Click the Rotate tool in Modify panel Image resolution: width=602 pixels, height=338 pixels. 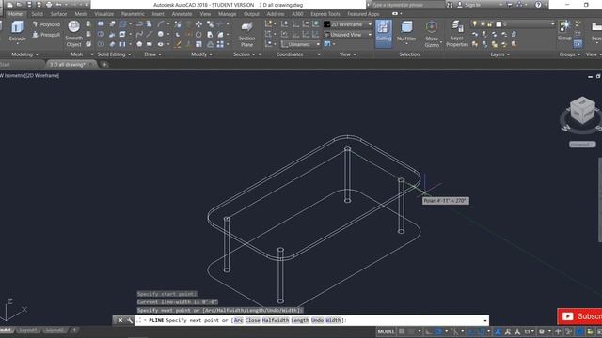point(198,34)
